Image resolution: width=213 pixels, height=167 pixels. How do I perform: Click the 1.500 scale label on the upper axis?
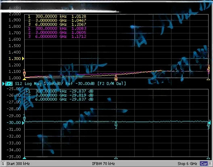(x=15, y=46)
